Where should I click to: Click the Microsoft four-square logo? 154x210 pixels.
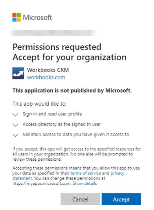click(17, 17)
